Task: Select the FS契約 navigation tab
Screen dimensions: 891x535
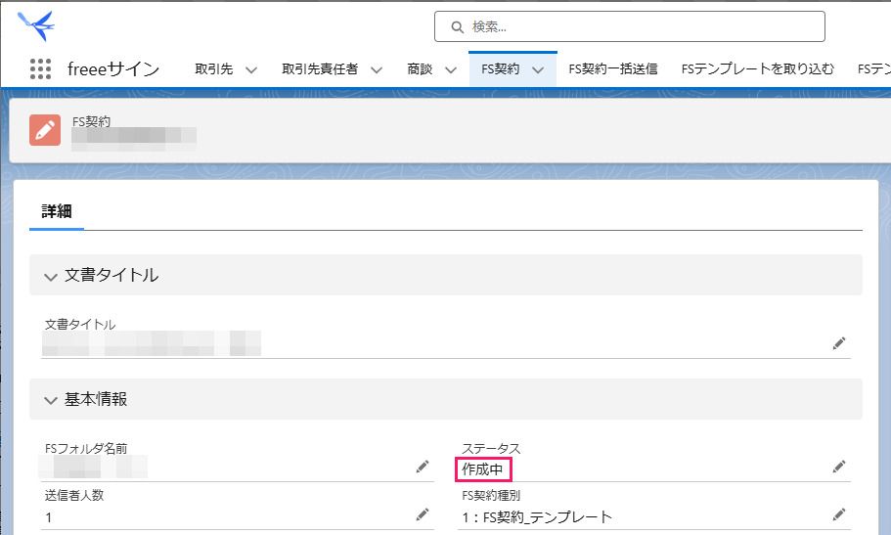Action: coord(500,68)
